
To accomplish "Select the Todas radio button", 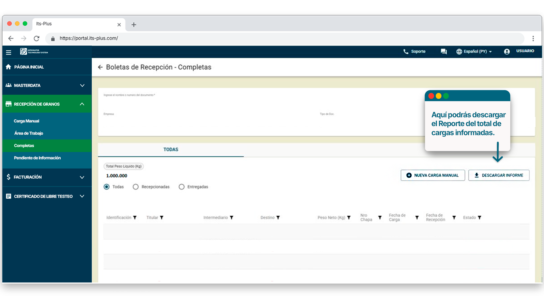I will pyautogui.click(x=107, y=187).
